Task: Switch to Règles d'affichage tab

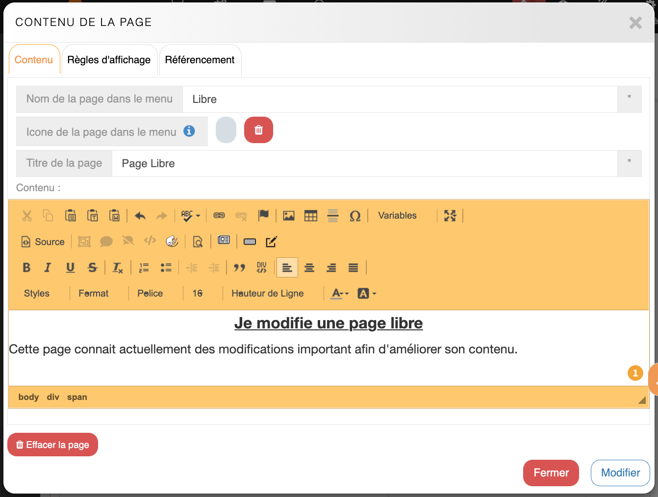Action: (x=109, y=60)
